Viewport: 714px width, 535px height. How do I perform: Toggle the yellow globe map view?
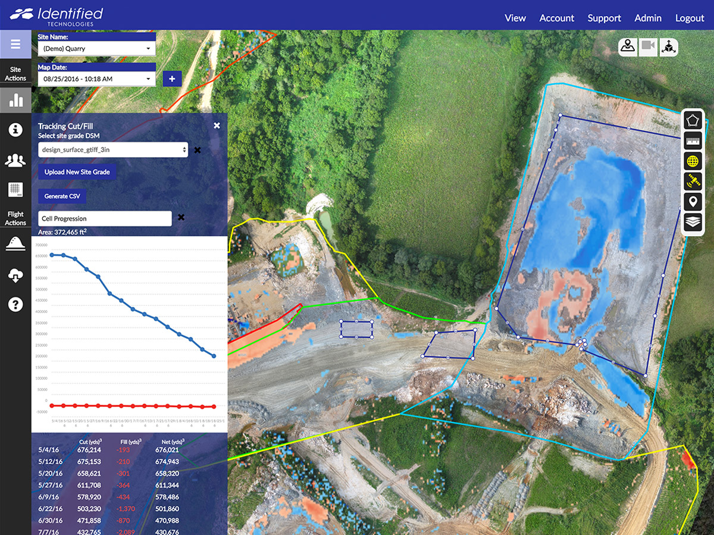[692, 161]
